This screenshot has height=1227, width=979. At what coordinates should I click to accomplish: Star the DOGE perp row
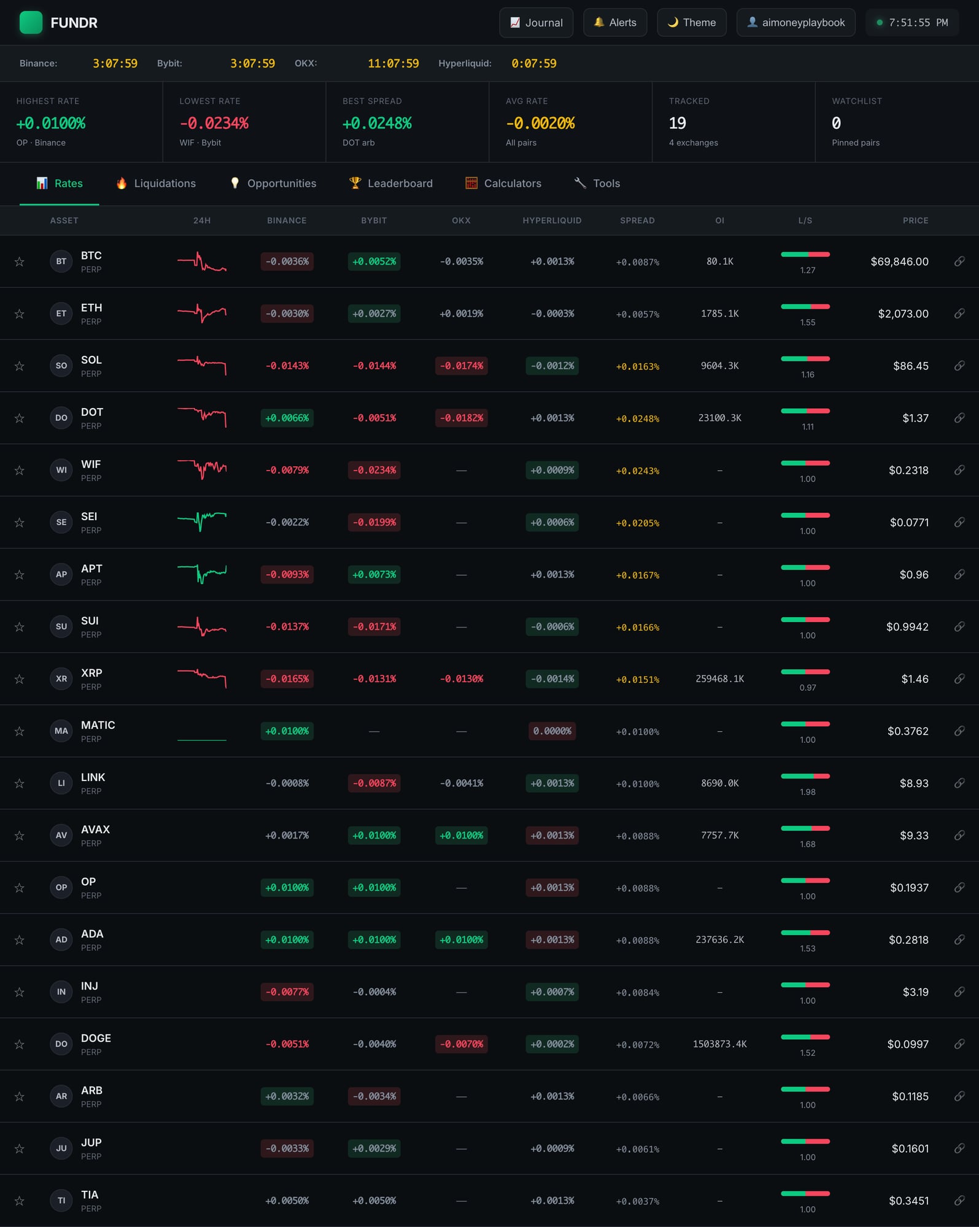pyautogui.click(x=20, y=1044)
